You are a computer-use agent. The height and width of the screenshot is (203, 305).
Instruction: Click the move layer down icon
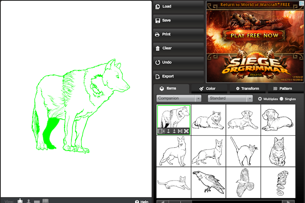(x=174, y=131)
